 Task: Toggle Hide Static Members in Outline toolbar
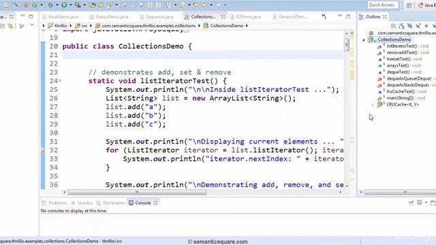418,26
